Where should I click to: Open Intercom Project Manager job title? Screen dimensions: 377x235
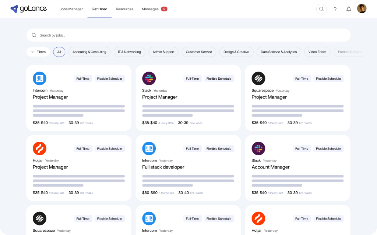coord(50,97)
